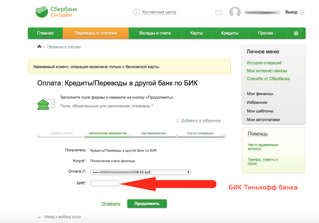Screen dimensions: 319x223
Task: Click the Помощь heading
Action: [x=258, y=134]
